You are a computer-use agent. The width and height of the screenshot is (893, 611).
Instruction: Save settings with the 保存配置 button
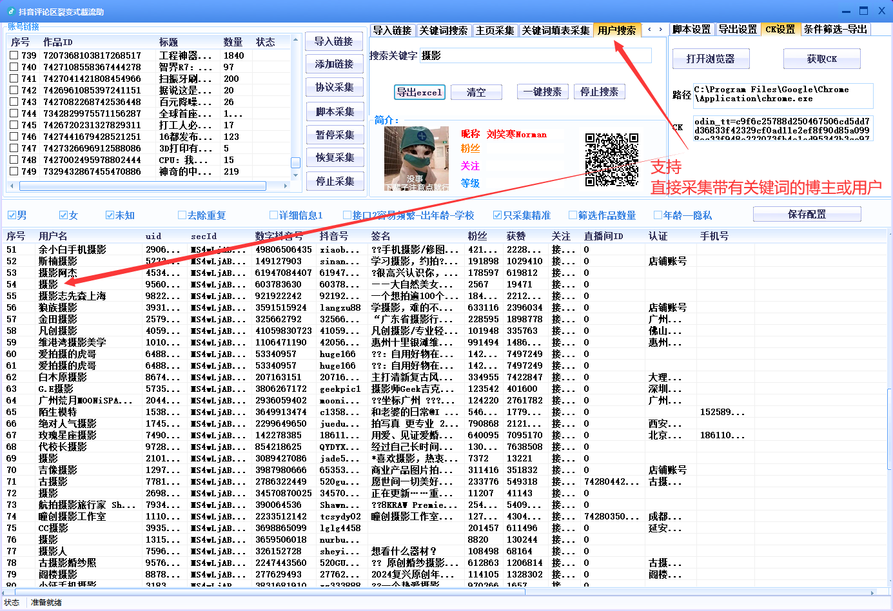[x=807, y=213]
